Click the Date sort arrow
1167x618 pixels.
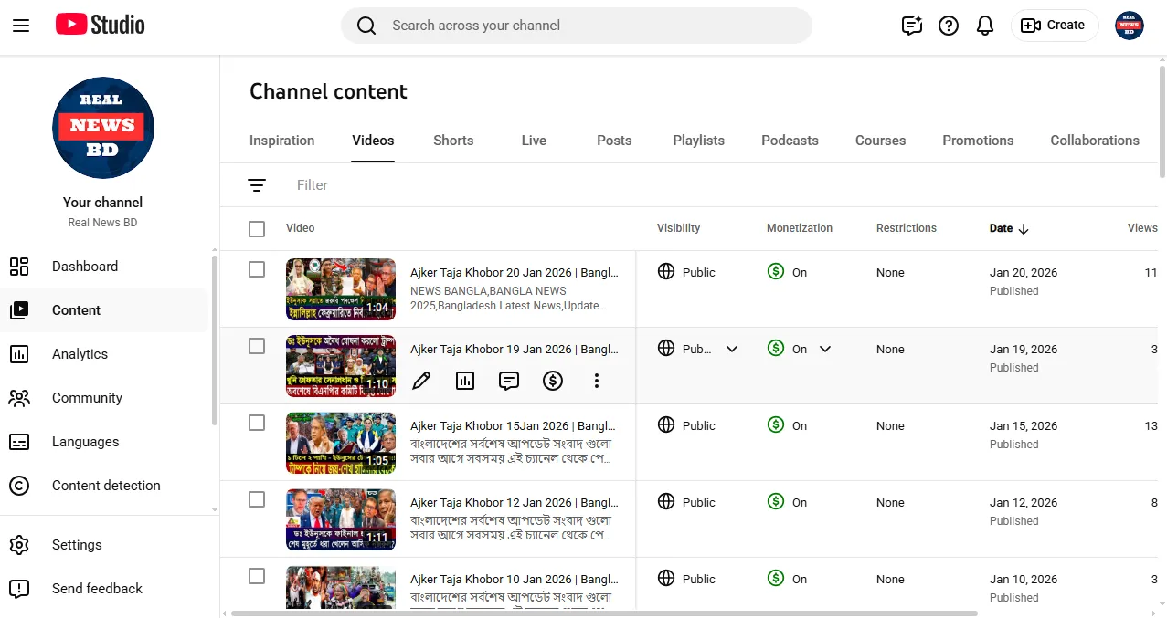[x=1024, y=229]
